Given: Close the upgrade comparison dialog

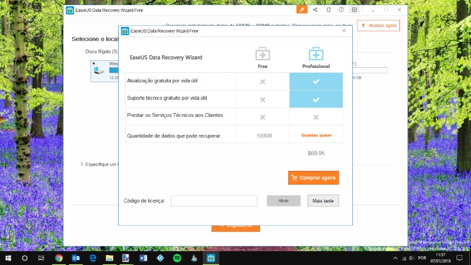Looking at the screenshot, I should pos(344,30).
